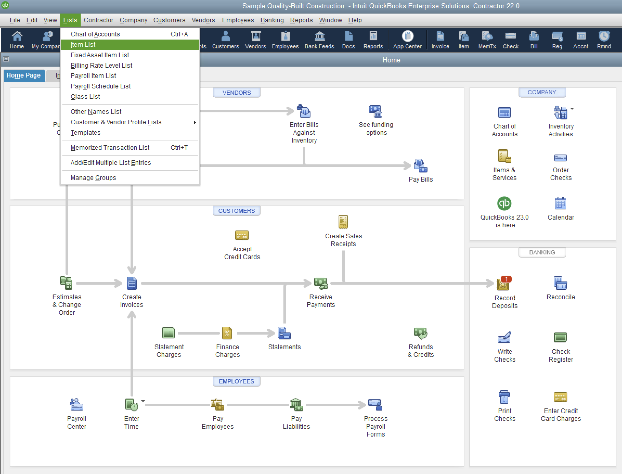Screen dimensions: 622x474
Task: Click the Customers tab in navigation
Action: 169,20
